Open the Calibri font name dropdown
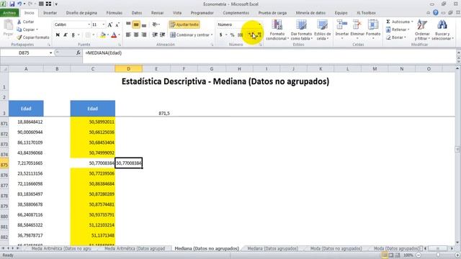461x259 pixels. (89, 24)
